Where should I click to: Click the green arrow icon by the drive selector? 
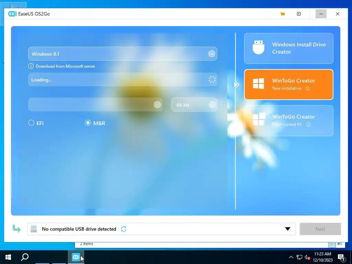[16, 229]
